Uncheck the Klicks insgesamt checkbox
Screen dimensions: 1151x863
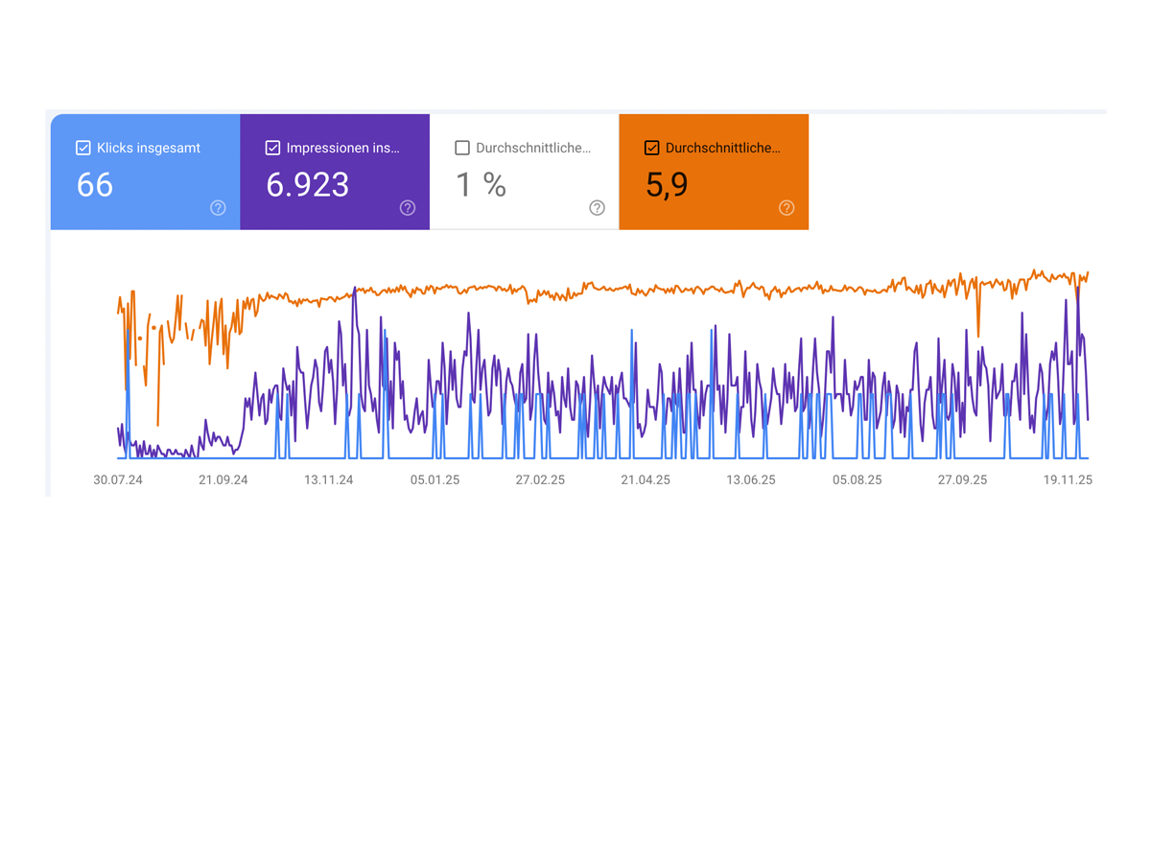click(82, 148)
